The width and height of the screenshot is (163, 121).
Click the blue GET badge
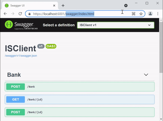[x=15, y=99]
